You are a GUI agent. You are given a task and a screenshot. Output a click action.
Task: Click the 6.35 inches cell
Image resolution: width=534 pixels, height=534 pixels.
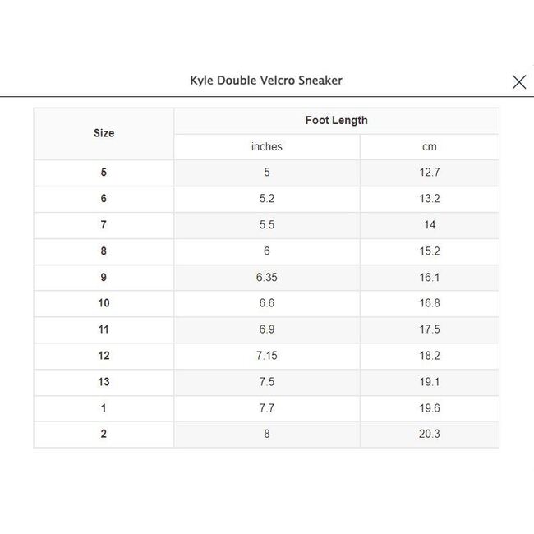266,278
